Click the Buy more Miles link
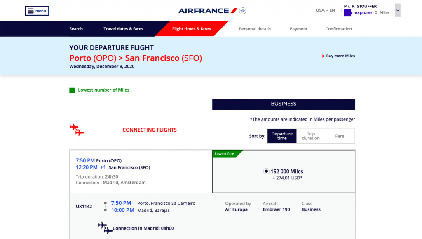The width and height of the screenshot is (422, 239). point(340,56)
